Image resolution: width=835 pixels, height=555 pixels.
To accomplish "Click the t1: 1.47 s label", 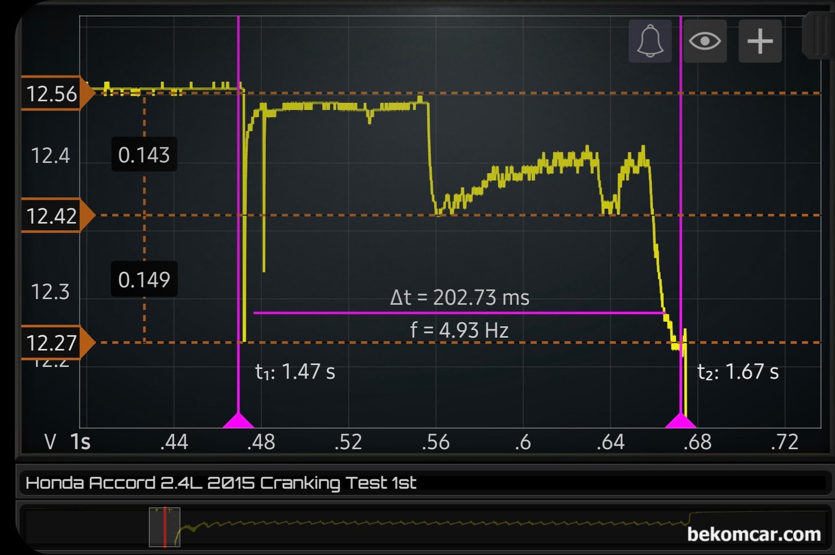I will 295,372.
